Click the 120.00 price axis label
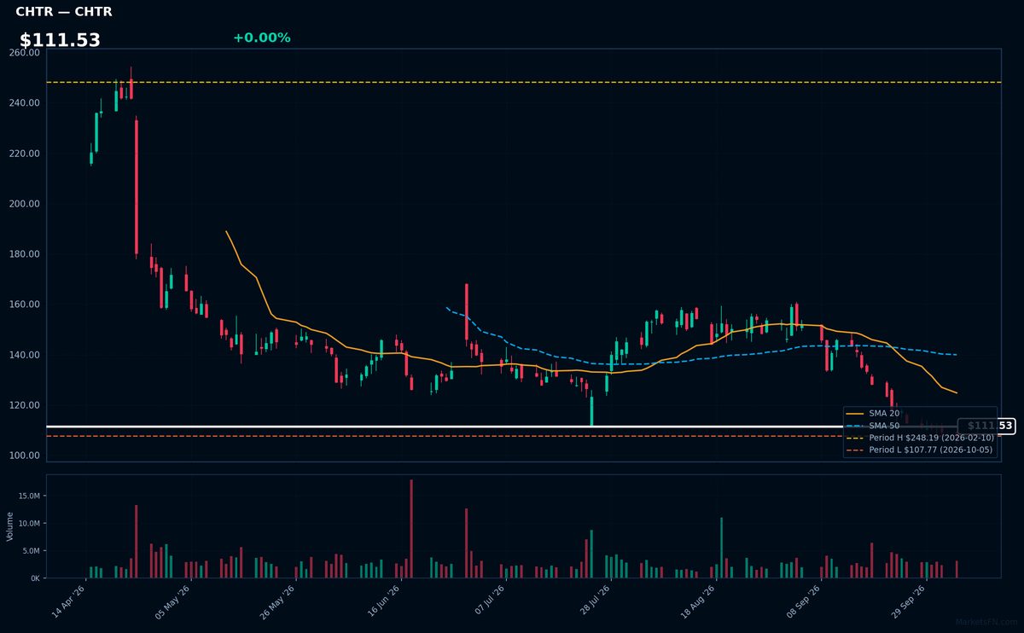 click(x=25, y=405)
